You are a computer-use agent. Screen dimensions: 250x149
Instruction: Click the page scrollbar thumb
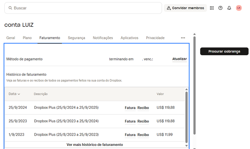point(194,85)
